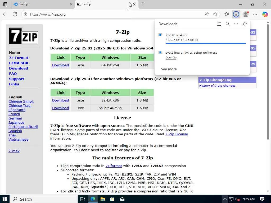Click the taskbar Search box

(x=44, y=199)
